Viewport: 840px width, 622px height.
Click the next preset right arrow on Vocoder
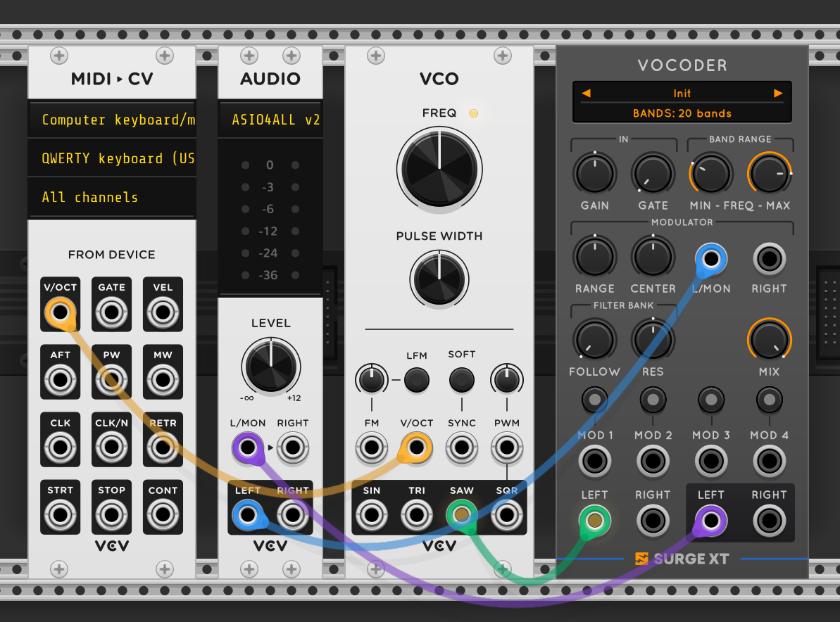(x=778, y=93)
